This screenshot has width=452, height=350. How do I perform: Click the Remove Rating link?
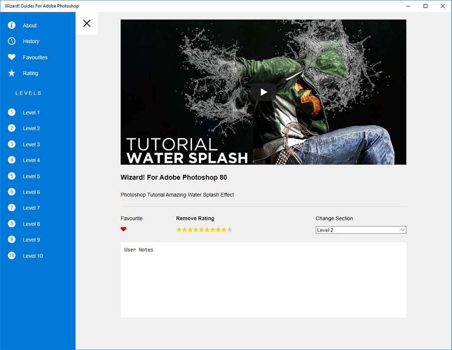pyautogui.click(x=195, y=218)
